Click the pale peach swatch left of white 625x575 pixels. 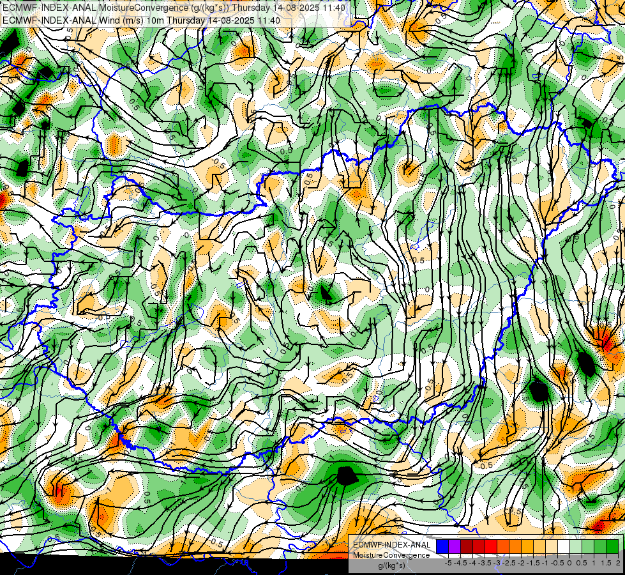coord(552,546)
